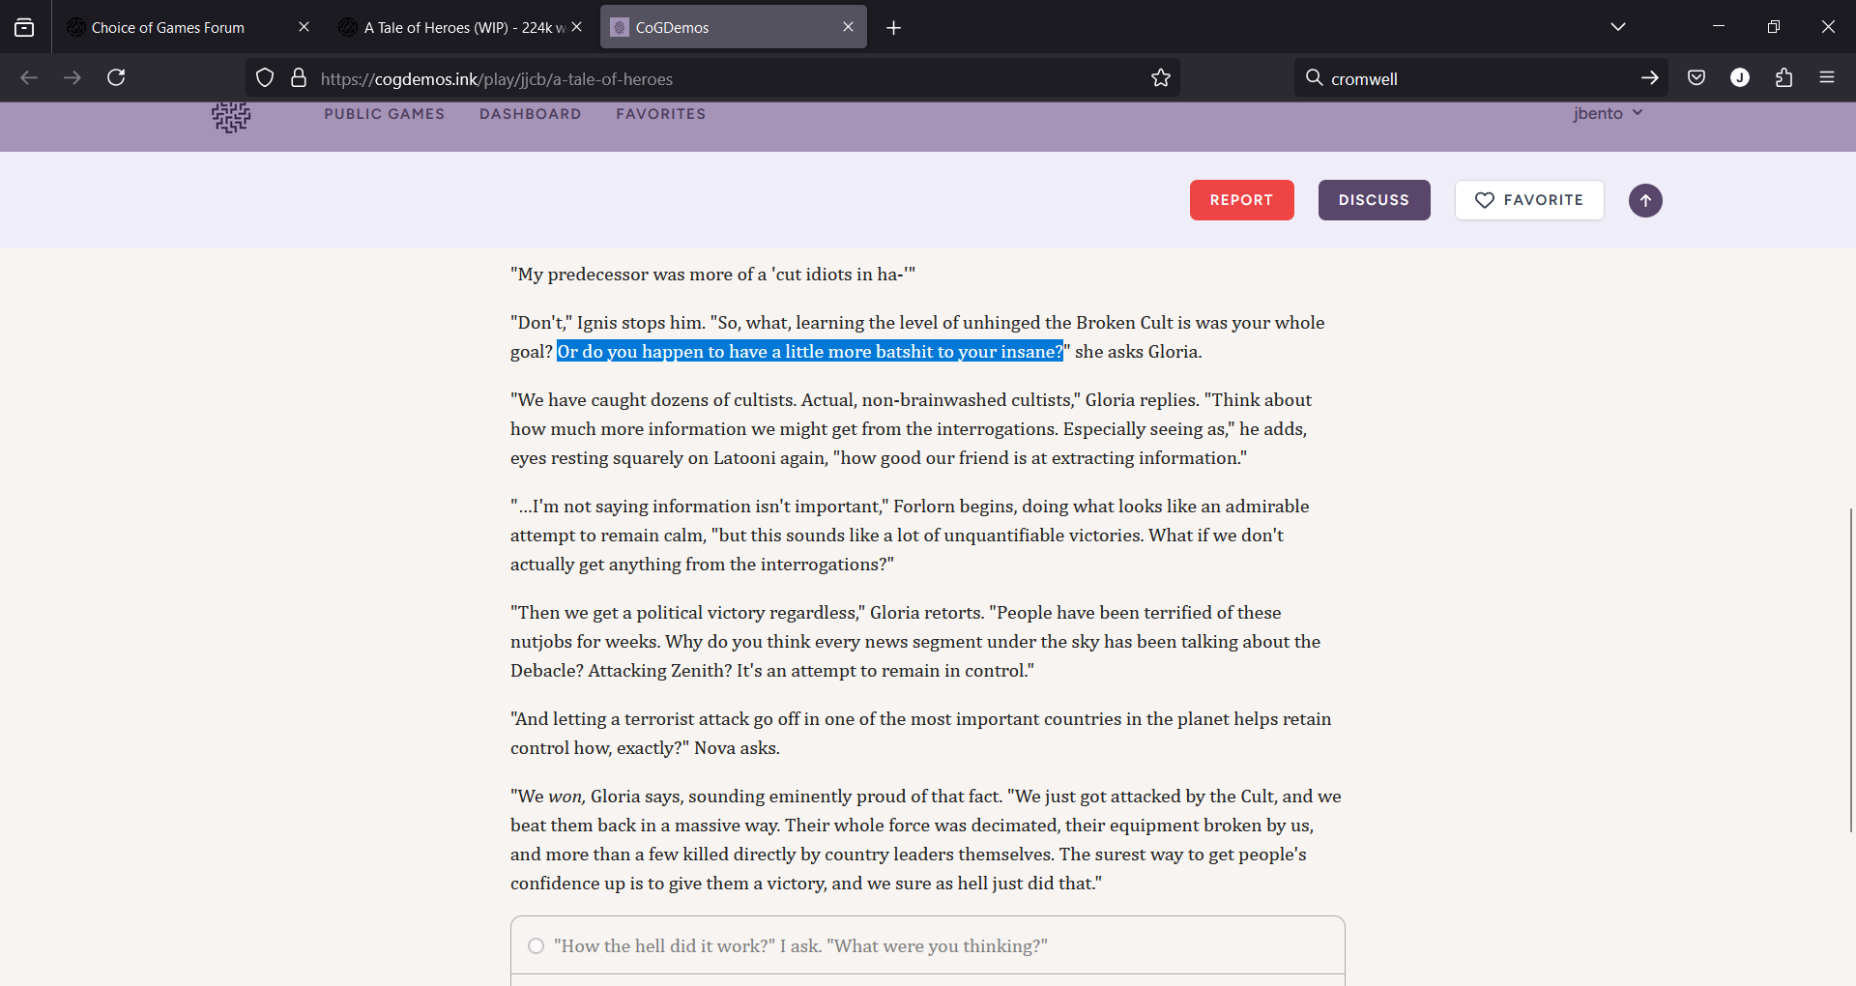Add game to favorites with Favorite button
The image size is (1856, 986).
(1529, 200)
